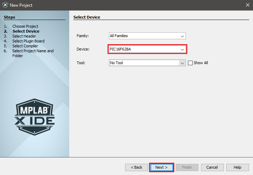Click the New Project window title
This screenshot has width=253, height=175.
(21, 5)
